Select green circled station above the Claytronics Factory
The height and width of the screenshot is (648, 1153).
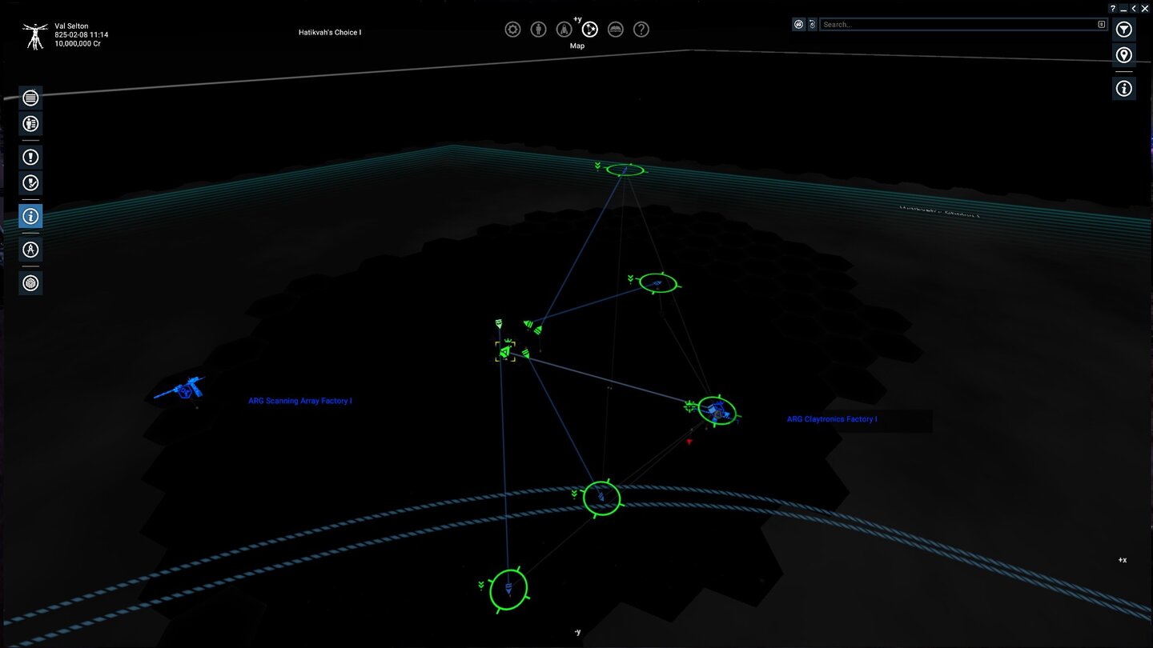coord(657,283)
